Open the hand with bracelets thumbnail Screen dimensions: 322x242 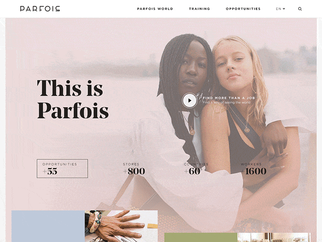pos(121,226)
